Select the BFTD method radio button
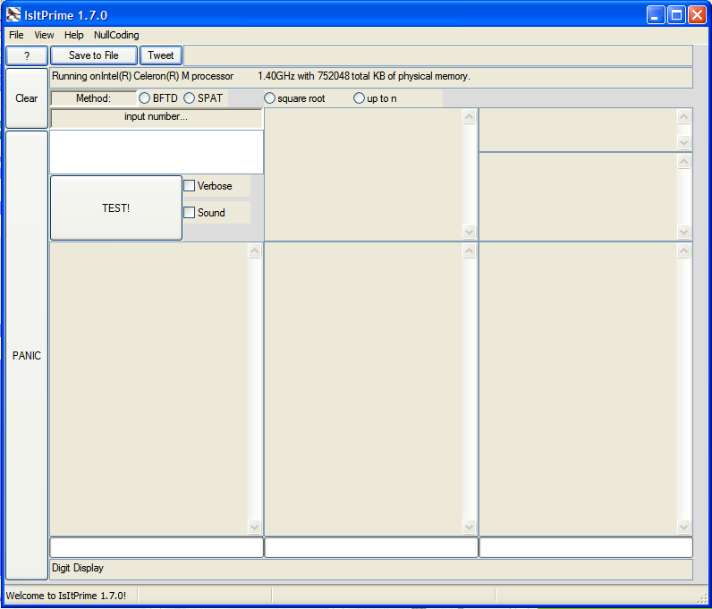Image resolution: width=712 pixels, height=609 pixels. [158, 98]
